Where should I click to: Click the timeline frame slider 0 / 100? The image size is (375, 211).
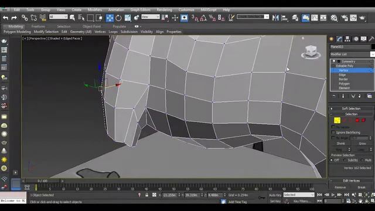pyautogui.click(x=42, y=181)
